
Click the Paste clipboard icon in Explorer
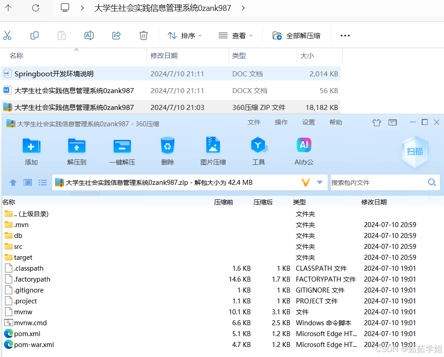tap(61, 36)
